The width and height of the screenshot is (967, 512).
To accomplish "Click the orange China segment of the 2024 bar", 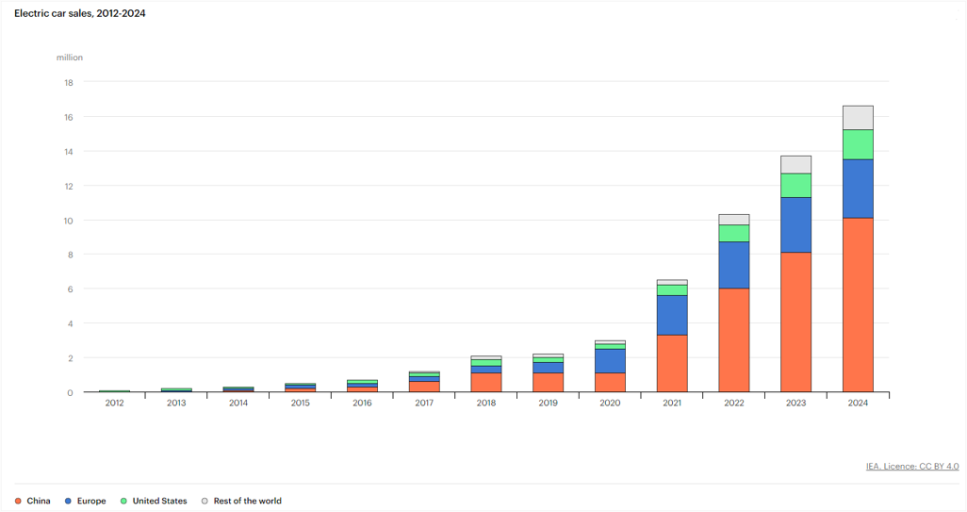I will point(858,305).
